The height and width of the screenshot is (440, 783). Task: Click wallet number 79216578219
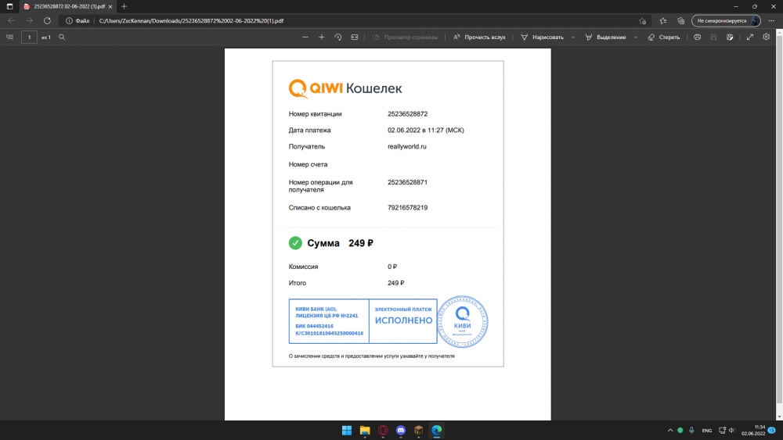coord(407,208)
